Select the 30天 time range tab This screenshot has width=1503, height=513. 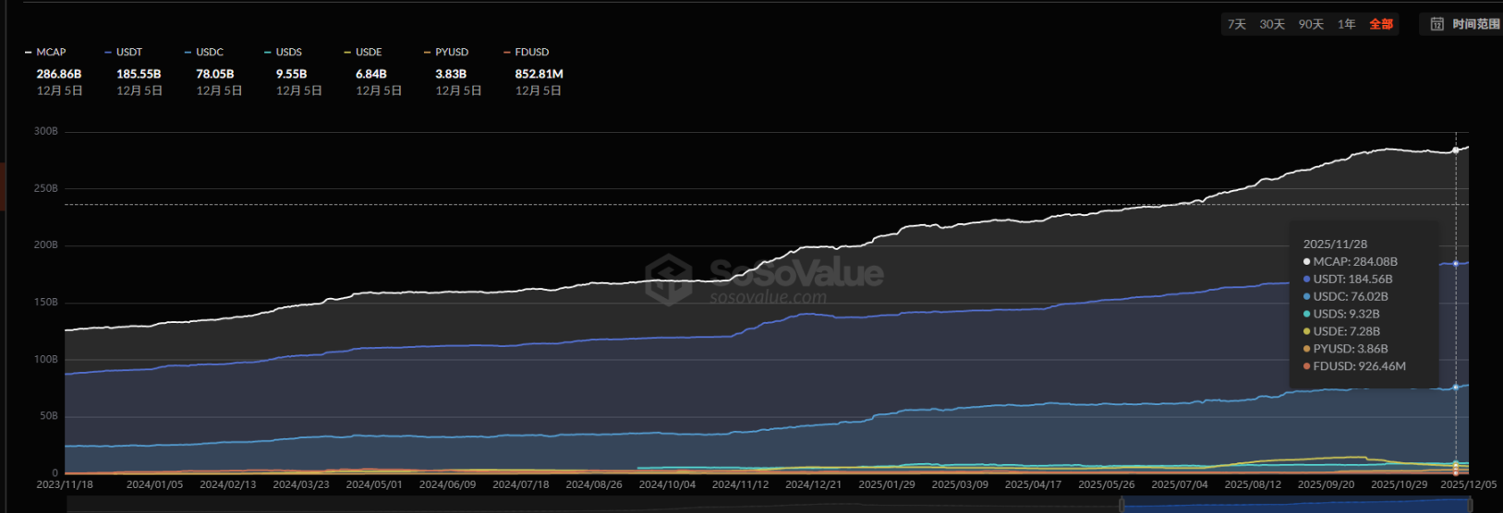pyautogui.click(x=1272, y=24)
